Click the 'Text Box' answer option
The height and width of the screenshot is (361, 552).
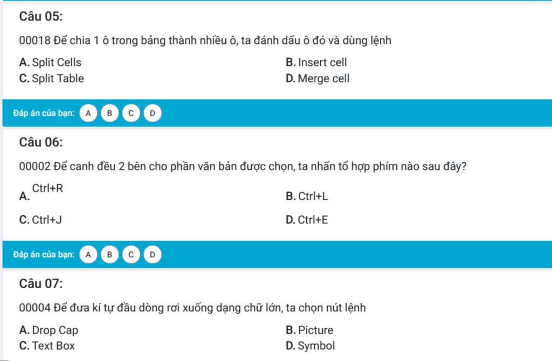pyautogui.click(x=53, y=346)
